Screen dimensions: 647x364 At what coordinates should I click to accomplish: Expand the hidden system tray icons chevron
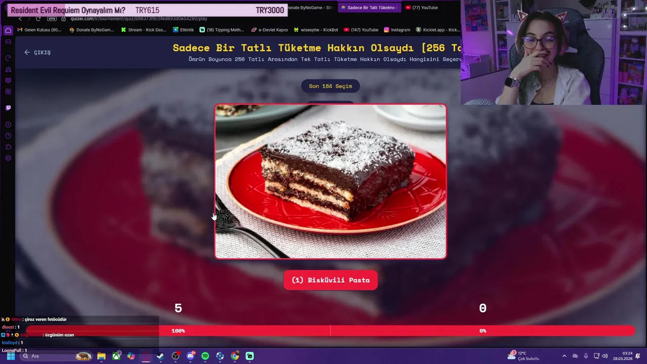pyautogui.click(x=564, y=356)
